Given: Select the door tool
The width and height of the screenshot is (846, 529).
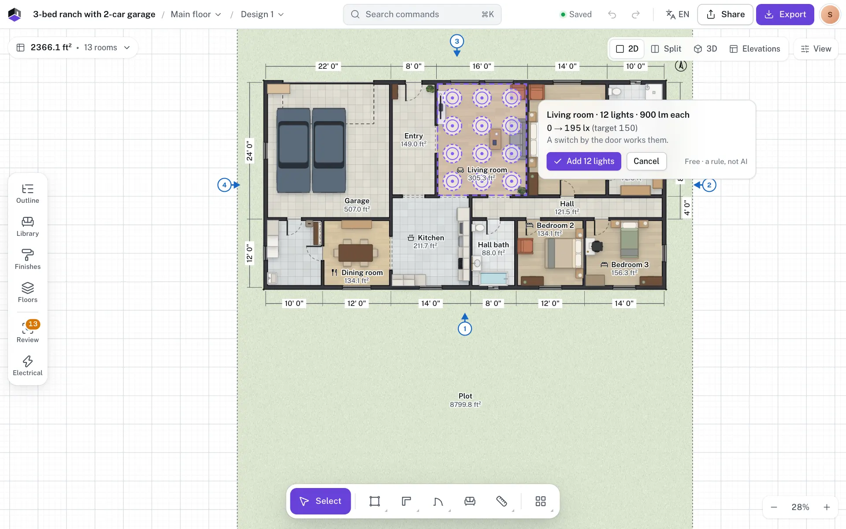Looking at the screenshot, I should coord(438,501).
